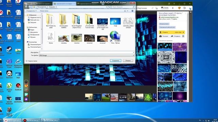The width and height of the screenshot is (218, 122).
Task: Open the Job Simulator folder
Action: pyautogui.click(x=64, y=21)
